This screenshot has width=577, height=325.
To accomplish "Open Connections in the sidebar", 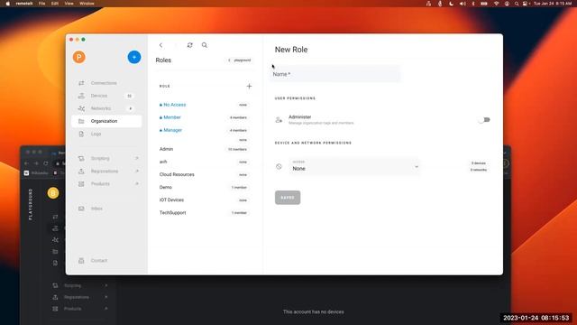I will click(x=104, y=83).
